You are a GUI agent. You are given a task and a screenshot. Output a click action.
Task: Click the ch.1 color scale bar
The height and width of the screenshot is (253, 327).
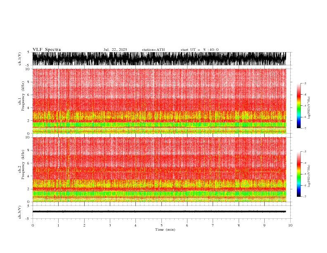[x=299, y=106]
